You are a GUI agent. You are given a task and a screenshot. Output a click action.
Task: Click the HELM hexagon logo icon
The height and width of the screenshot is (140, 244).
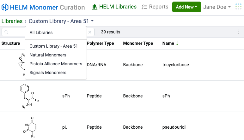click(5, 7)
